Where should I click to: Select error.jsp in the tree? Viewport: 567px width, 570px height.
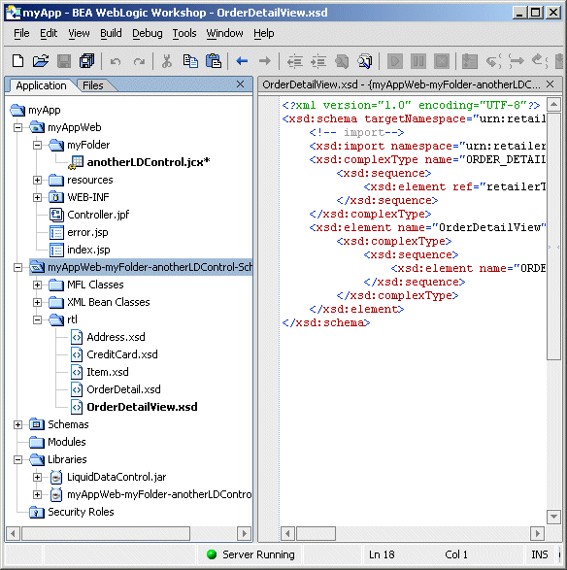[87, 232]
